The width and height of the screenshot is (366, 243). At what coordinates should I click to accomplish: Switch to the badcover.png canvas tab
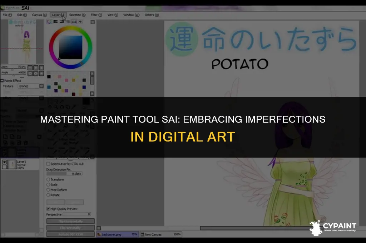(x=117, y=234)
